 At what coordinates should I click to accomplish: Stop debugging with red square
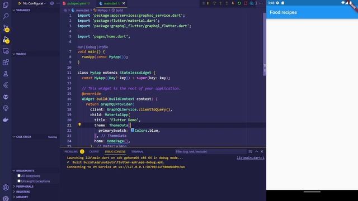point(246,3)
